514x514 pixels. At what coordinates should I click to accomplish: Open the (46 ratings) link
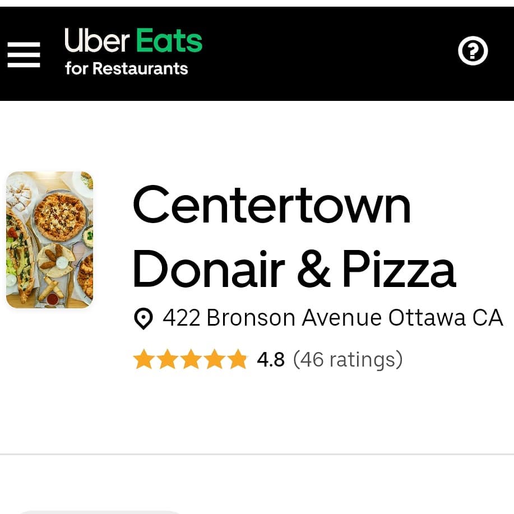348,360
